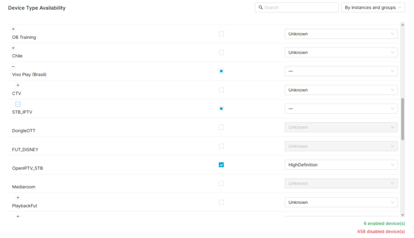Click the search magnifier icon

point(260,8)
